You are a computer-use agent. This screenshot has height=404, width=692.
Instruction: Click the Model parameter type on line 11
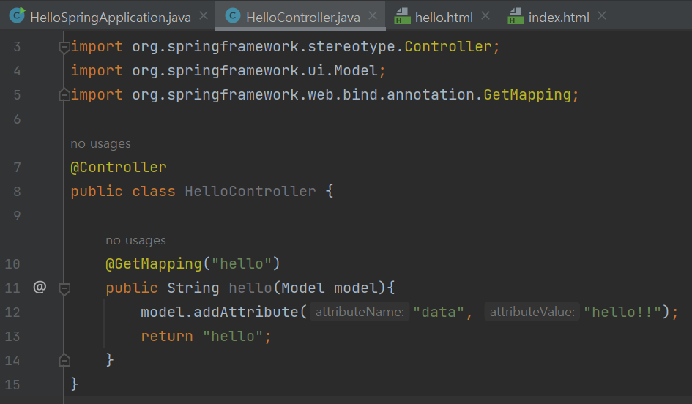click(303, 288)
